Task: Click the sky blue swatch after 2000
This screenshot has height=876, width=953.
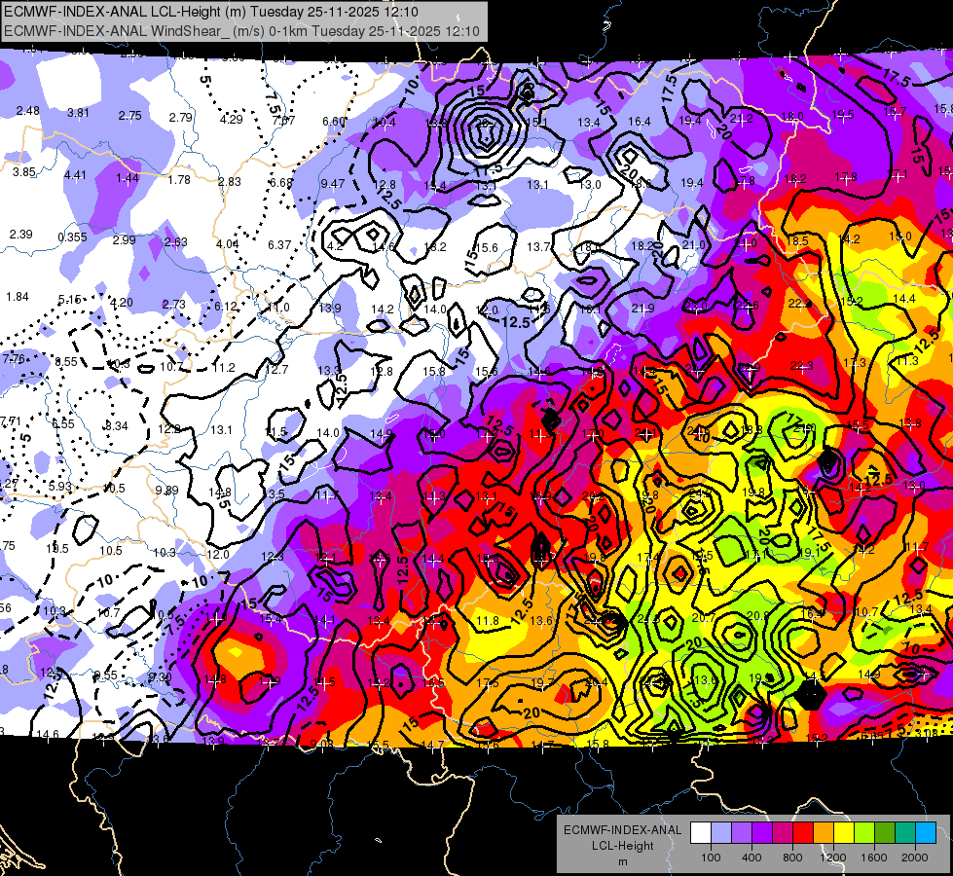Action: click(926, 833)
